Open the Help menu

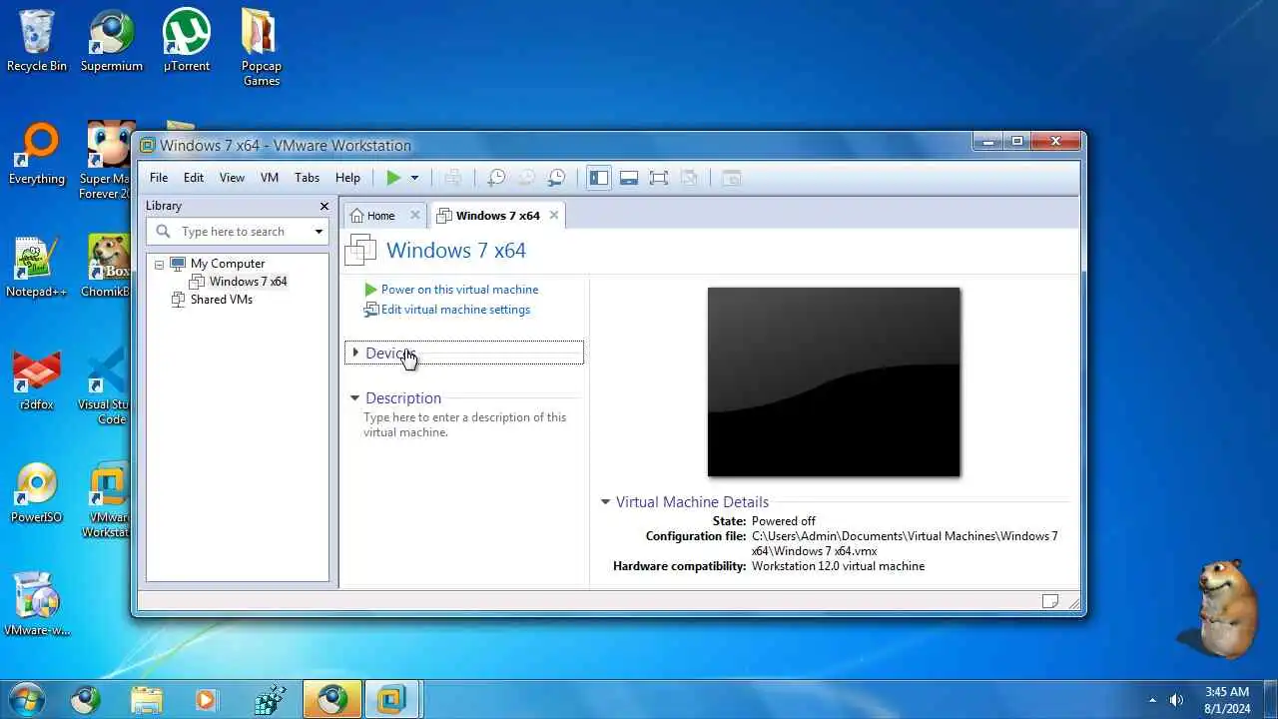pos(347,178)
